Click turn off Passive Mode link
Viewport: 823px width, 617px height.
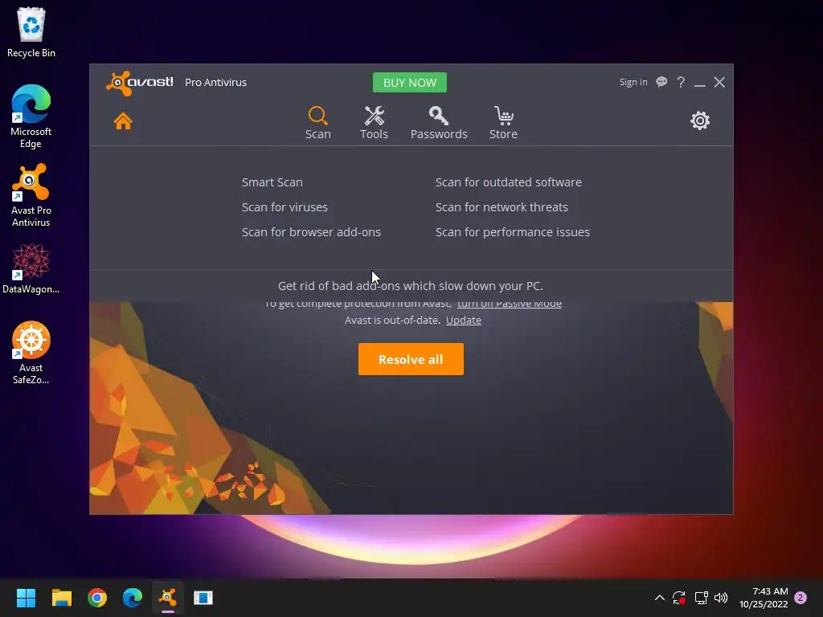point(509,304)
